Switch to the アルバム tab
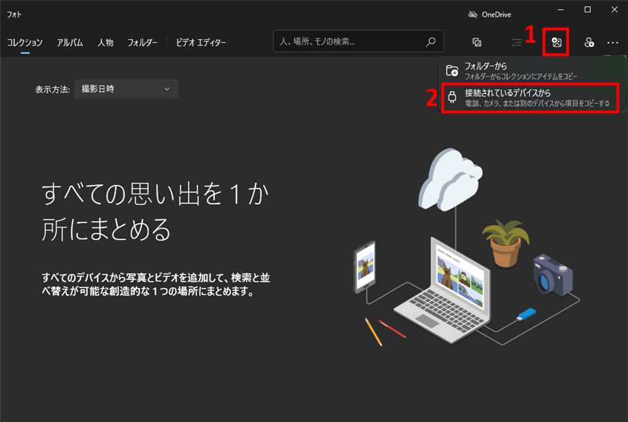Image resolution: width=628 pixels, height=422 pixels. (x=70, y=43)
